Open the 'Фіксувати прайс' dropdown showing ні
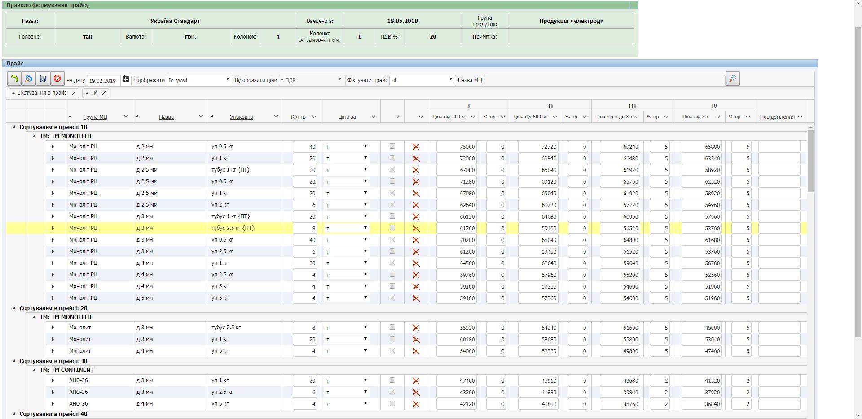 422,80
